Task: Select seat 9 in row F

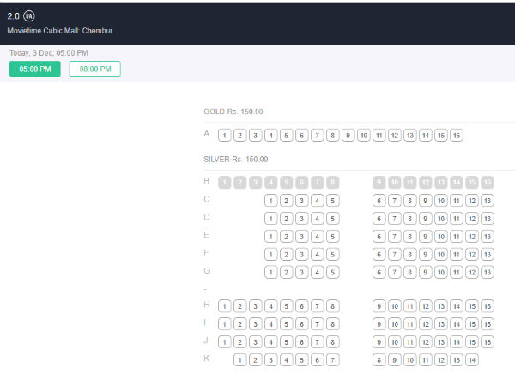Action: [425, 255]
